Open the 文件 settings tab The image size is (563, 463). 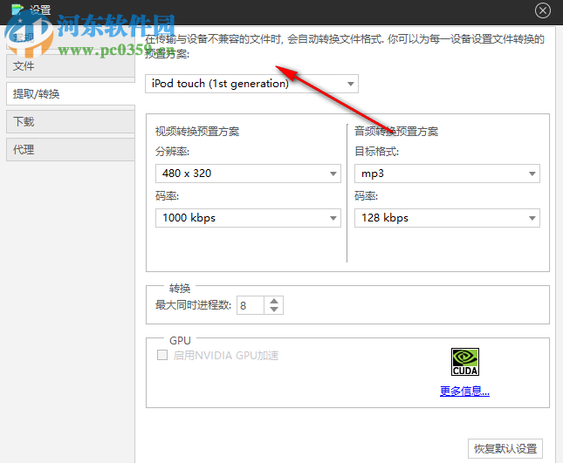(71, 66)
